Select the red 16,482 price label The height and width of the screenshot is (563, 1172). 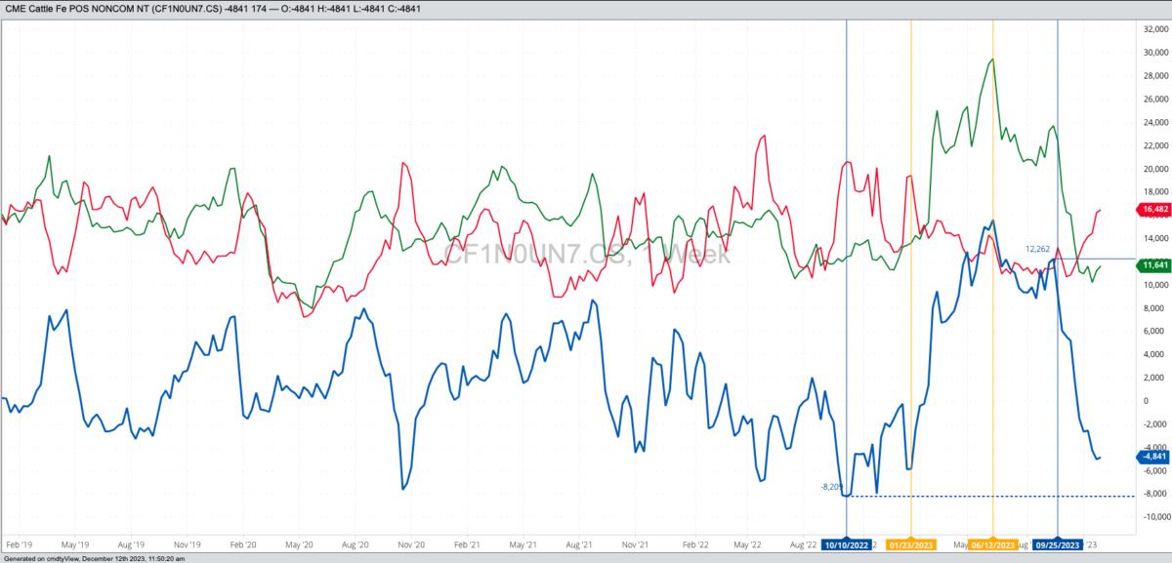click(x=1154, y=210)
